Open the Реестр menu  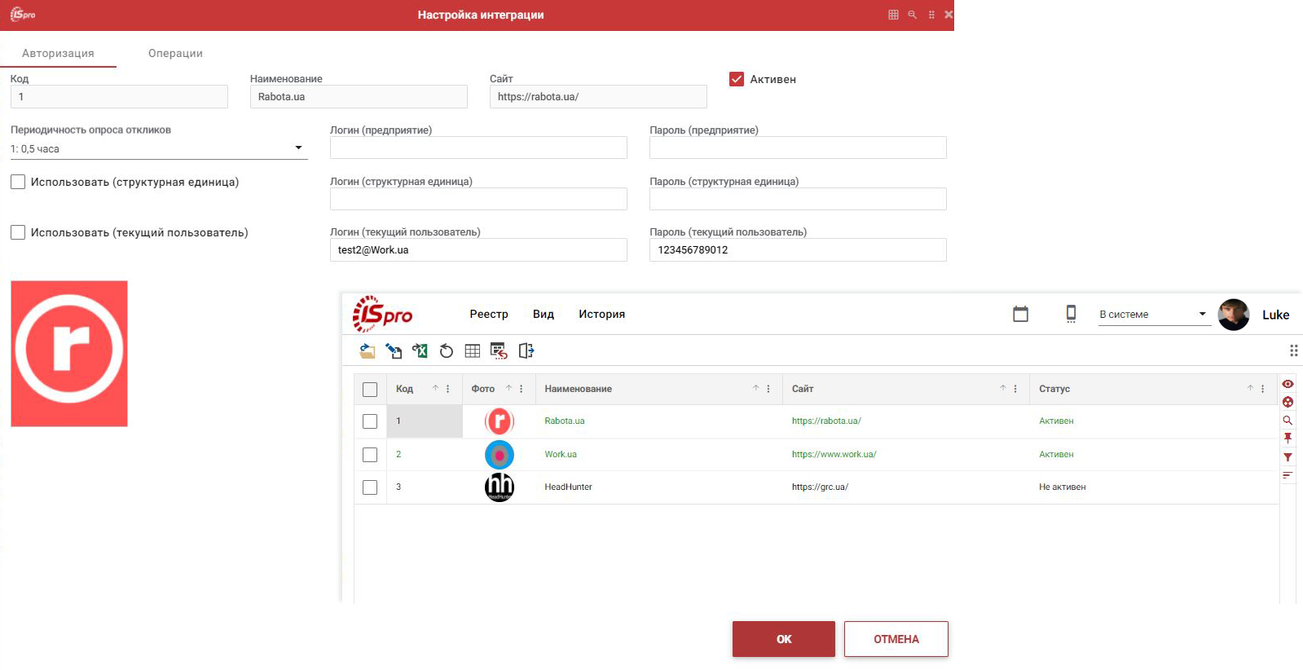point(489,314)
